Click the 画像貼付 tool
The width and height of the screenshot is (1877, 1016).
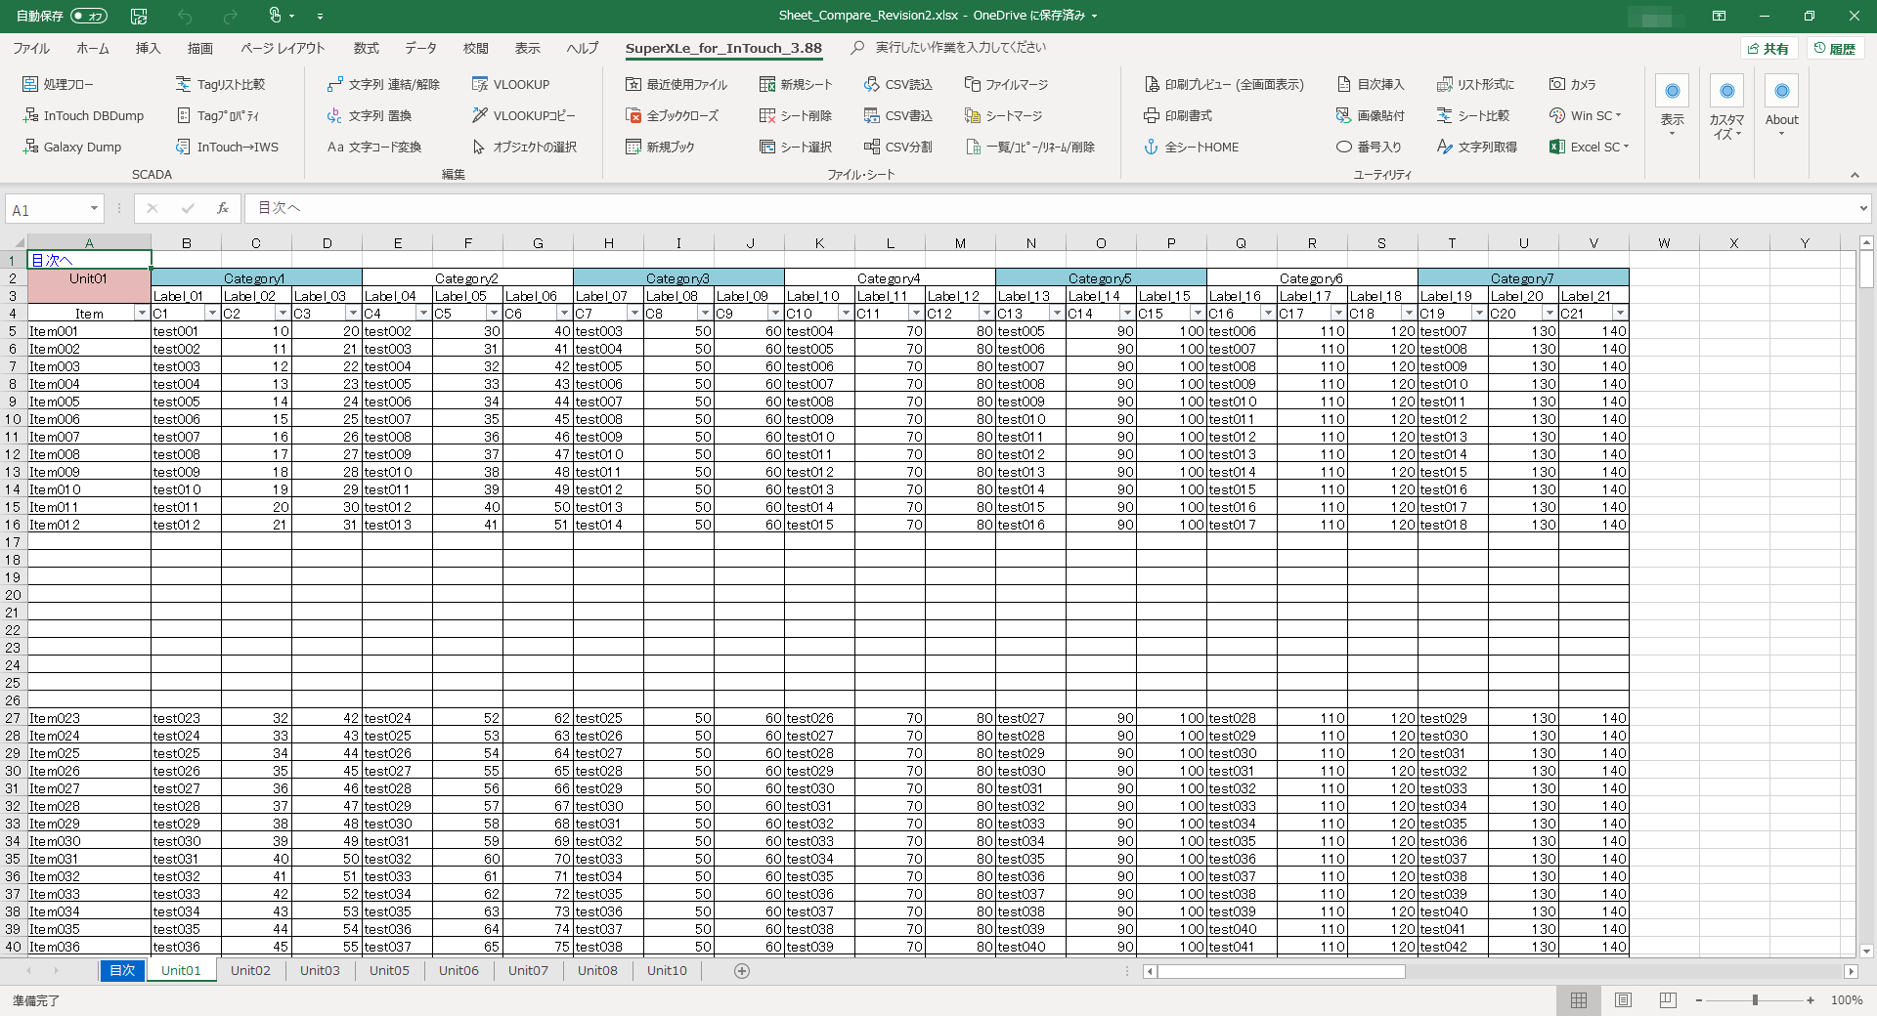tap(1371, 115)
